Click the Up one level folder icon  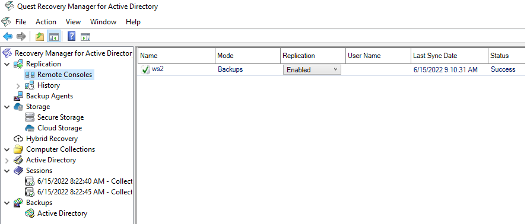click(40, 36)
